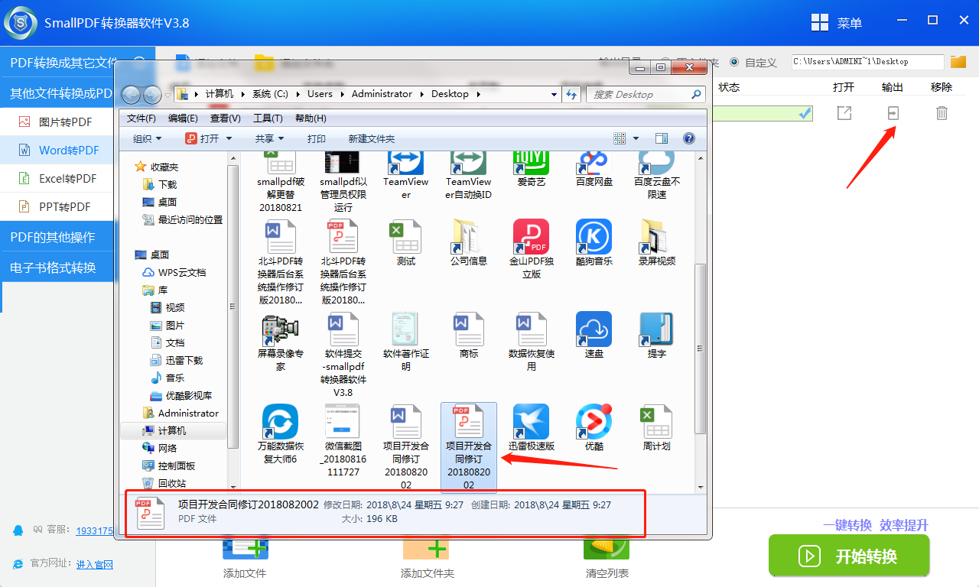Collapse the 其他文件转换成PDF section
The image size is (979, 587).
click(x=57, y=94)
